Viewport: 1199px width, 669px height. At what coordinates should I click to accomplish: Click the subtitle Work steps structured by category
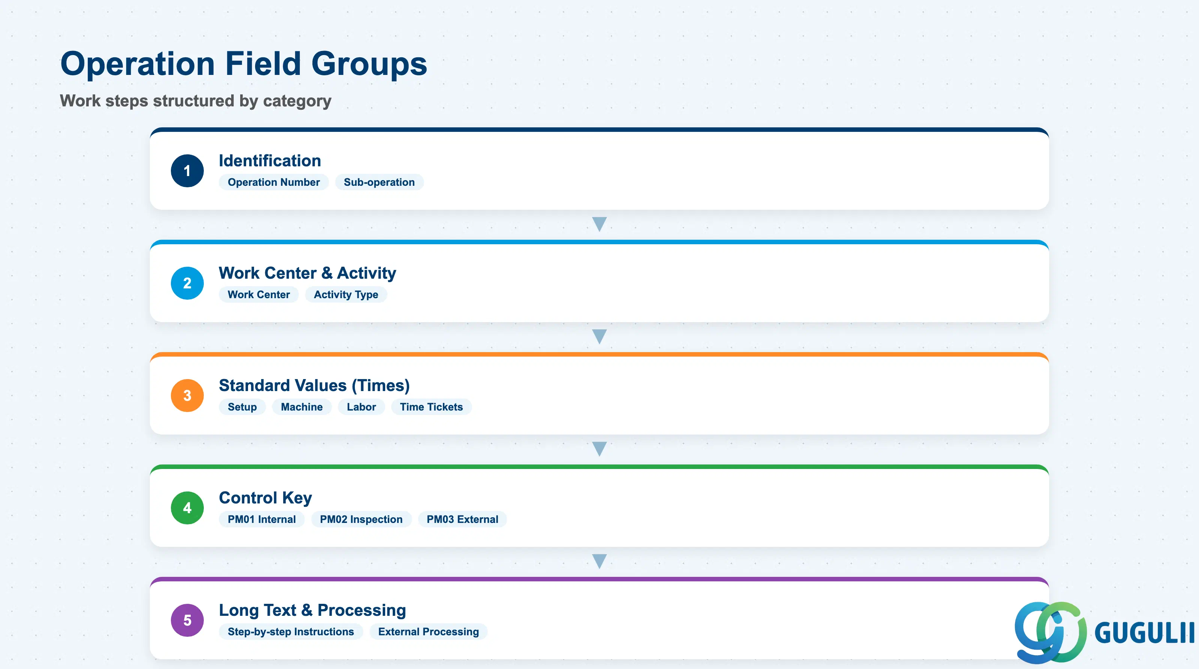click(196, 101)
